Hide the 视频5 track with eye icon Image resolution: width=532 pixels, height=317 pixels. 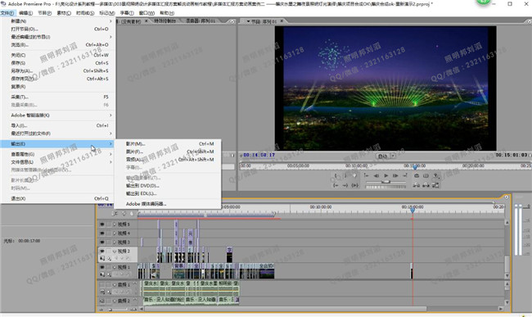click(101, 224)
